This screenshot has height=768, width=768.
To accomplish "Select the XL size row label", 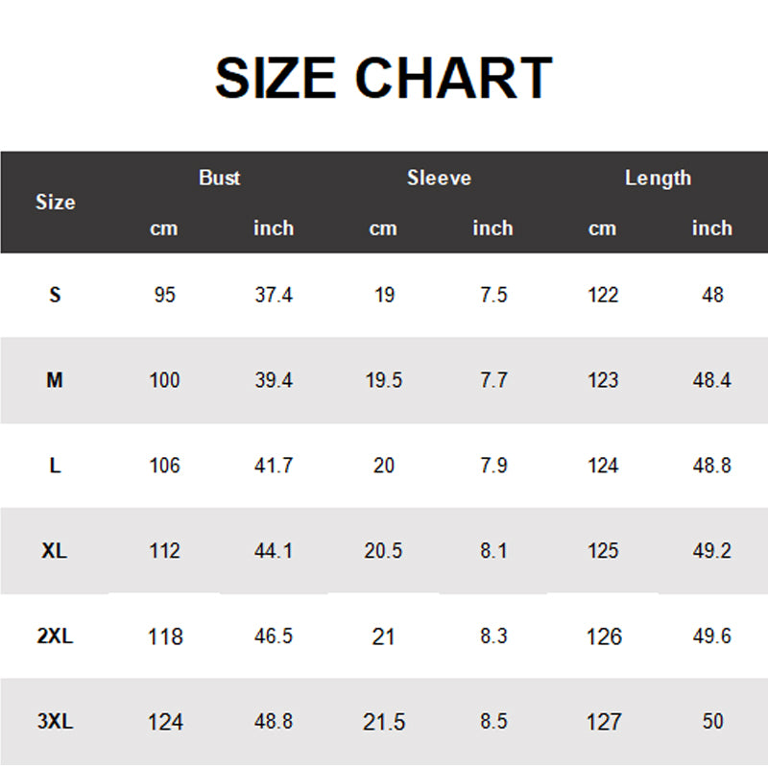I will pyautogui.click(x=55, y=551).
